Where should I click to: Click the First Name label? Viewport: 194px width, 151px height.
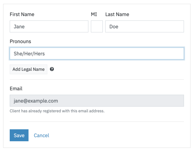[x=22, y=14]
